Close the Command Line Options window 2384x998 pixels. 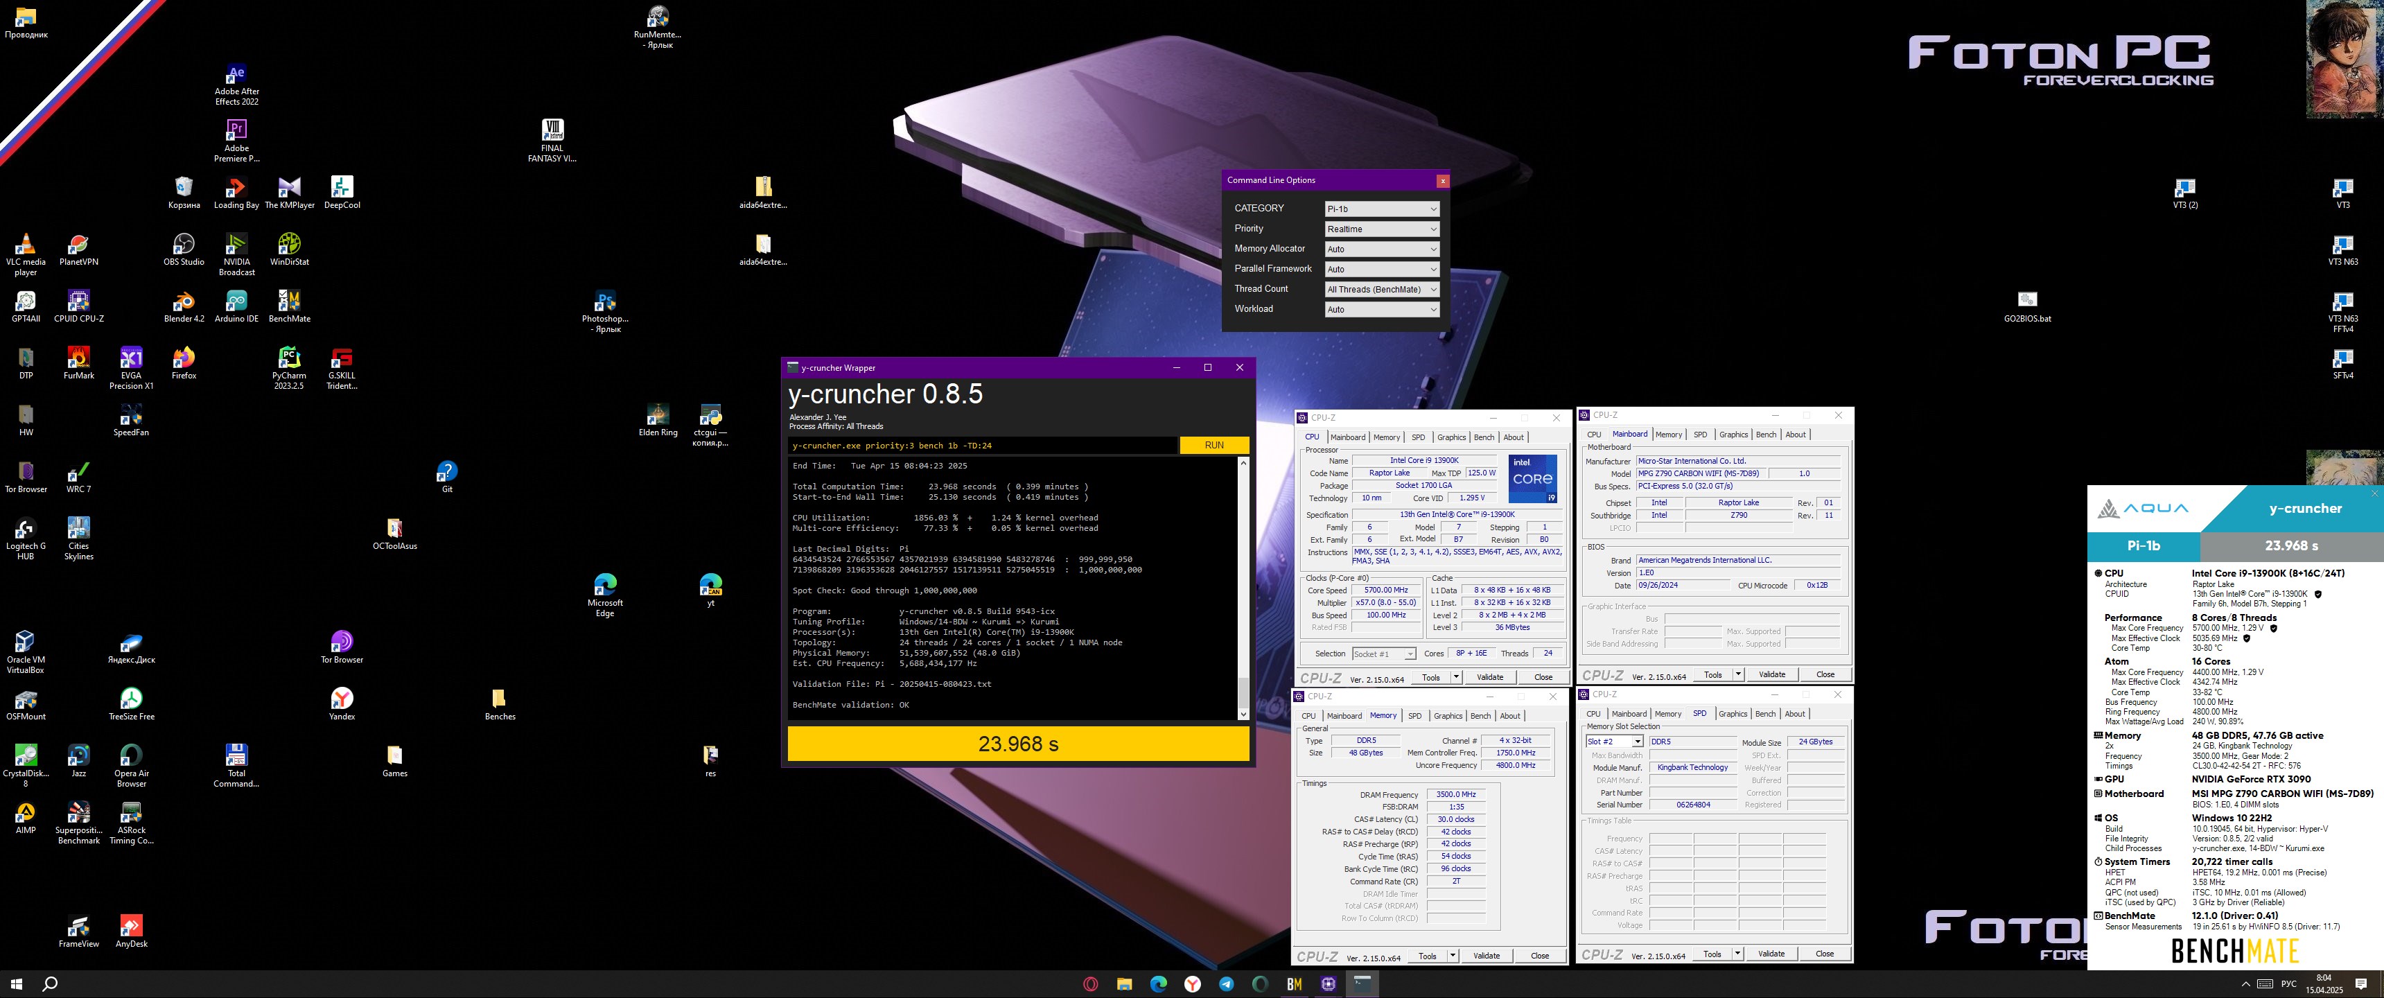tap(1442, 180)
